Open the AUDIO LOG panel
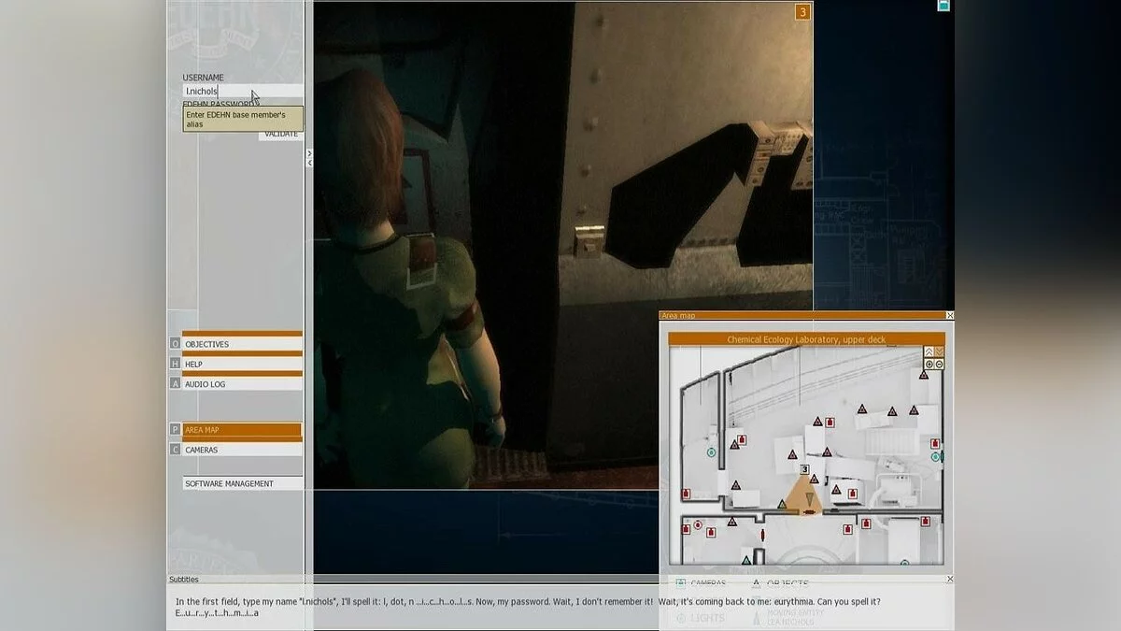 point(242,384)
